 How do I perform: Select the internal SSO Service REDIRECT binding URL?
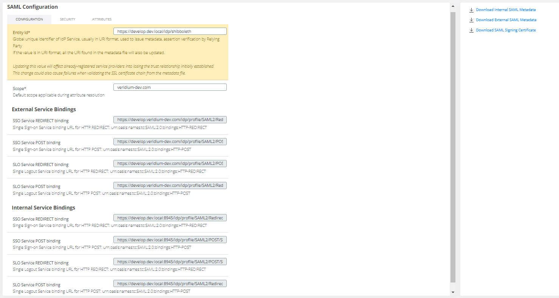[170, 217]
